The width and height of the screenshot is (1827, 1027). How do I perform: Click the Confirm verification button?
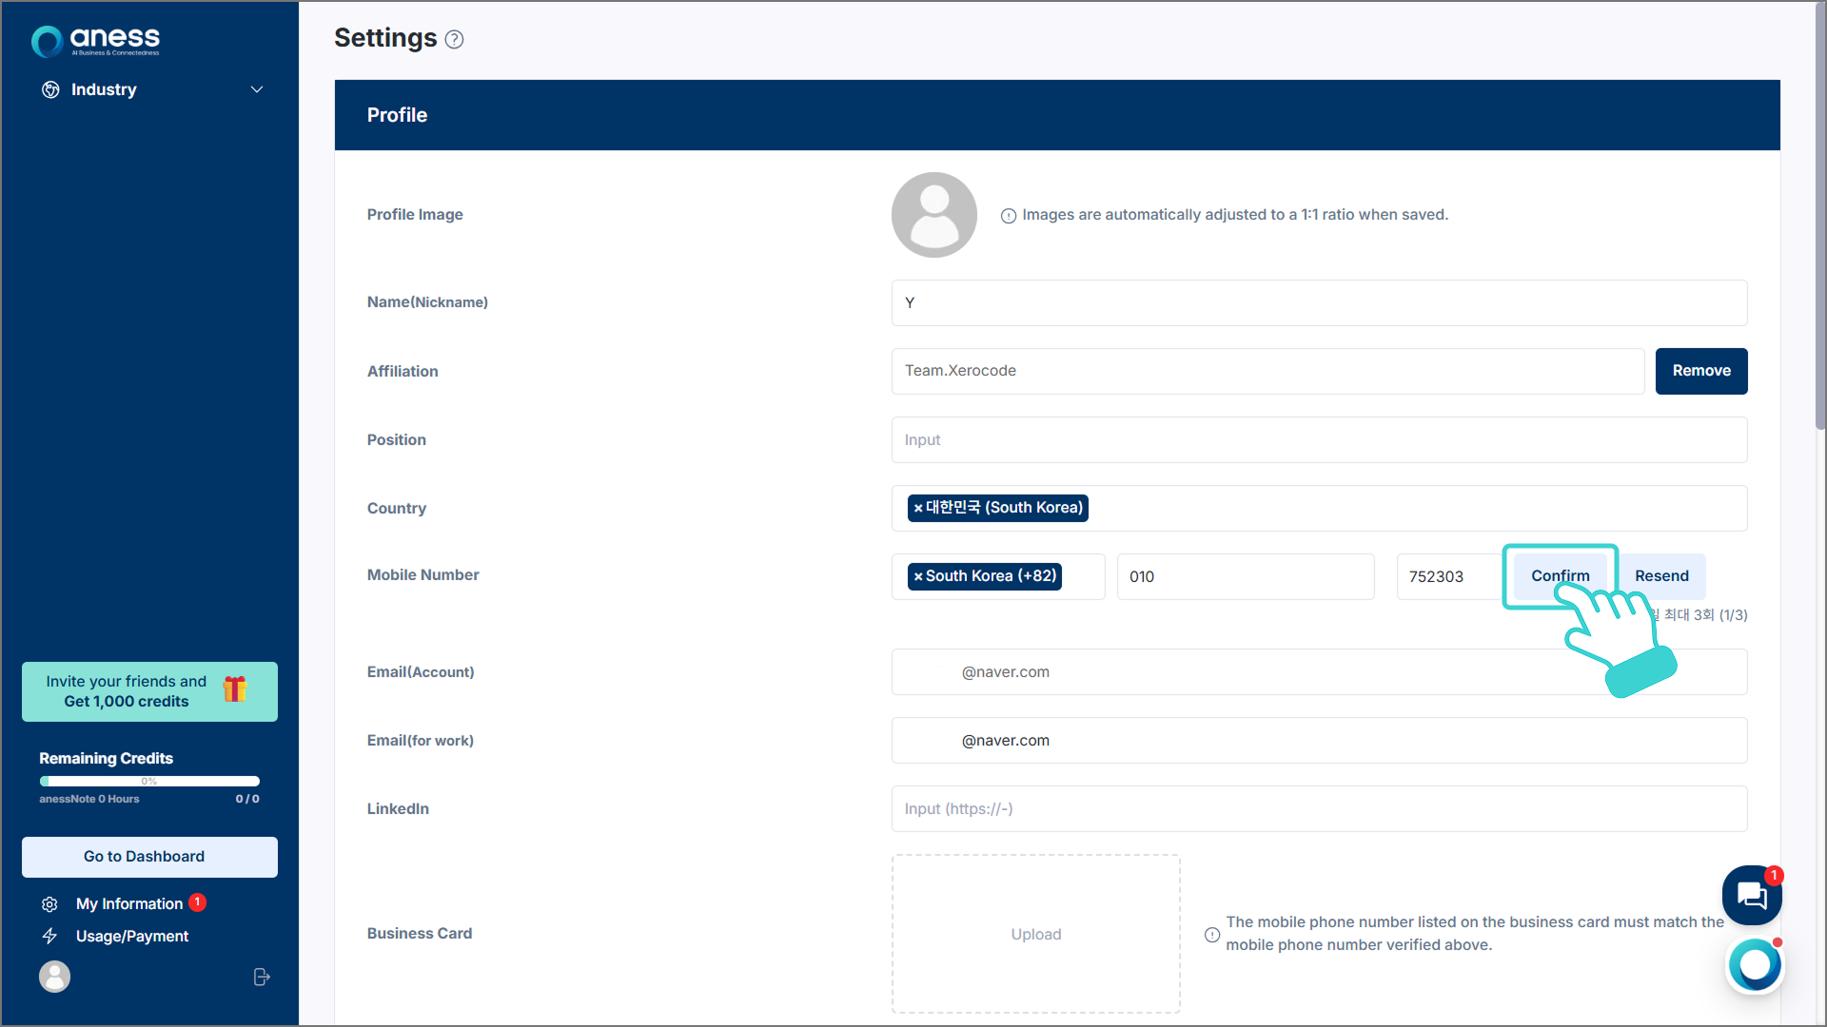(1559, 575)
